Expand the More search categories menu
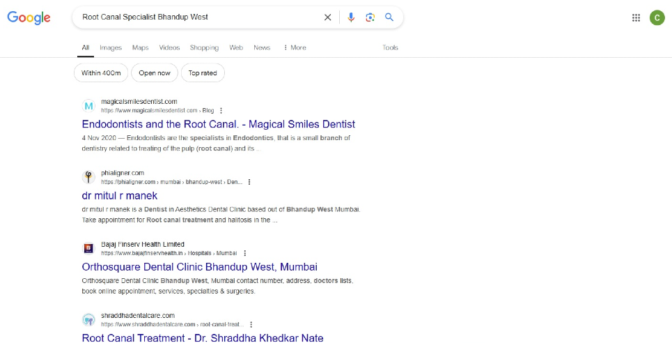The image size is (672, 343). click(295, 47)
